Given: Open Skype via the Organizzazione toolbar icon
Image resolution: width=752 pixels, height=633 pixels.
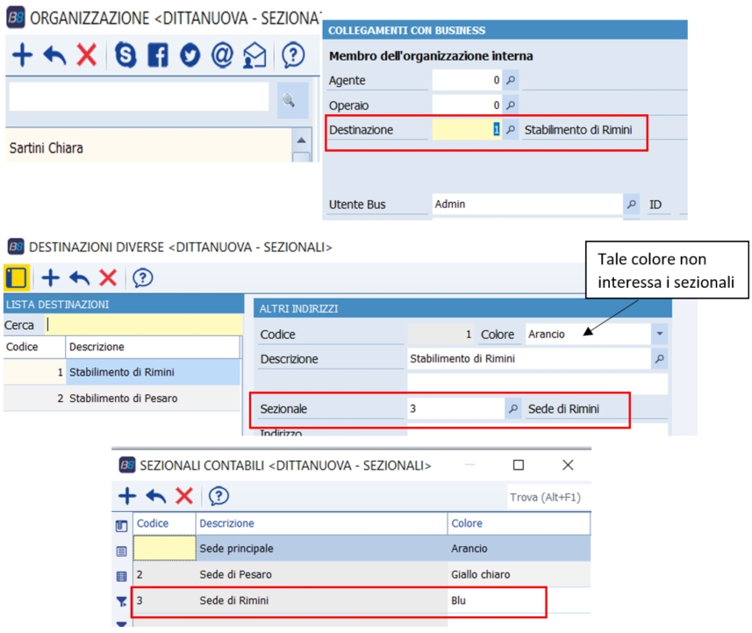Looking at the screenshot, I should [125, 55].
